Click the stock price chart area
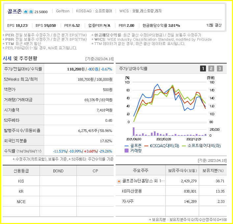 [169, 102]
